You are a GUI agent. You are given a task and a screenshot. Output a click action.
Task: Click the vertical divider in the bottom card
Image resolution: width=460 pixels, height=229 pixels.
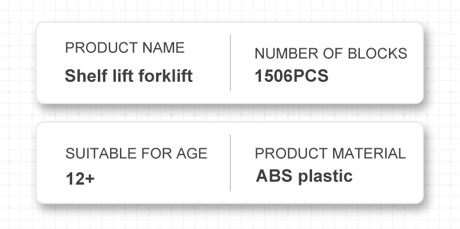(231, 163)
